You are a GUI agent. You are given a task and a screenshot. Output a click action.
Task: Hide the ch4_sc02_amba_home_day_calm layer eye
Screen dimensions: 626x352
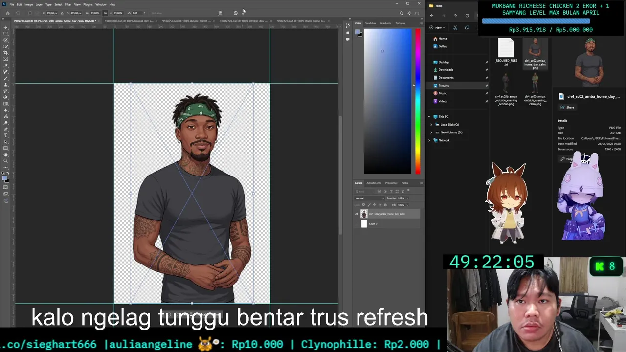pos(357,214)
